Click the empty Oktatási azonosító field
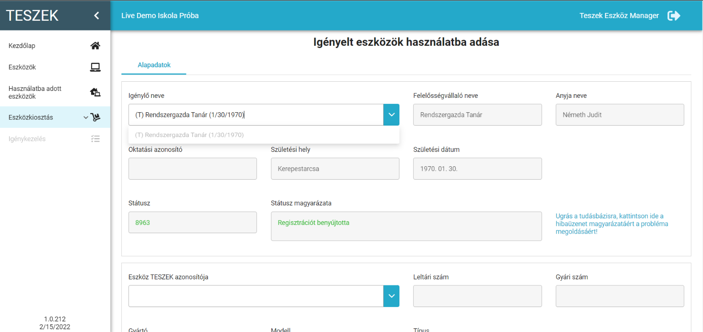This screenshot has width=703, height=332. click(193, 169)
